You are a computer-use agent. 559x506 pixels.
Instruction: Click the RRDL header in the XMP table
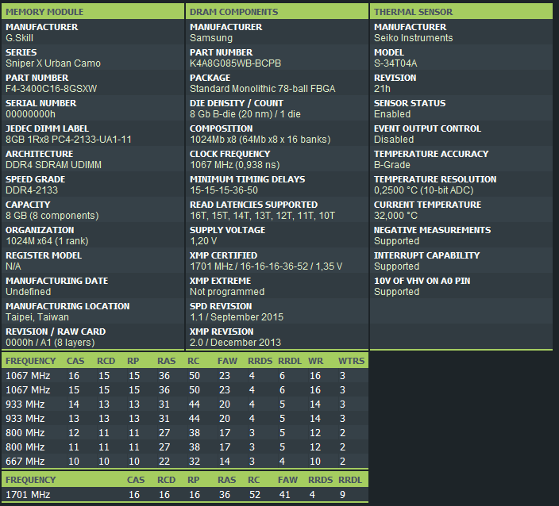coord(350,480)
